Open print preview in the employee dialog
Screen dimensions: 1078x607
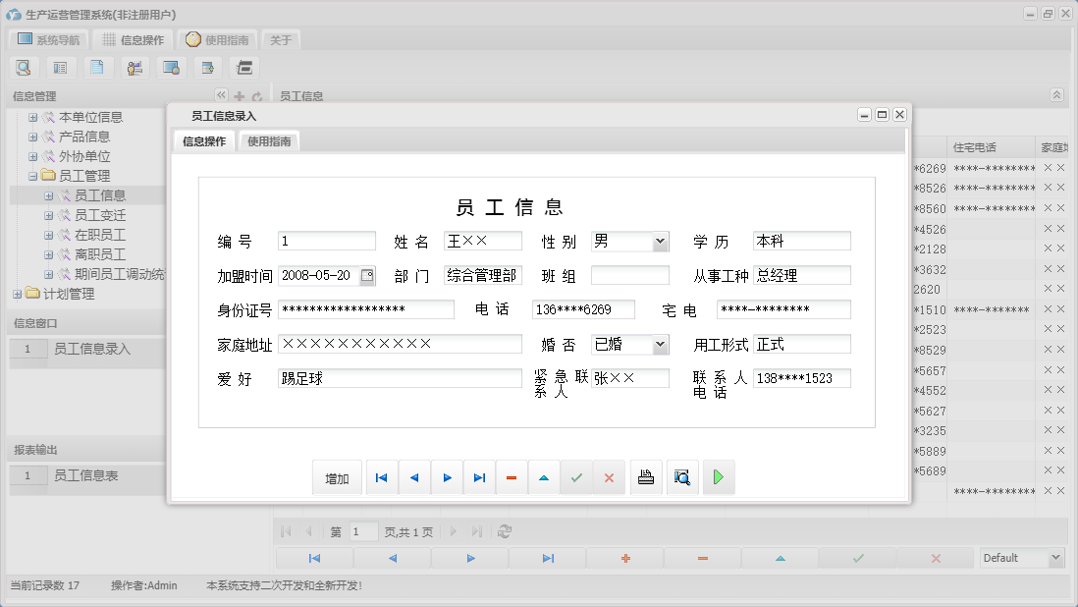[682, 476]
